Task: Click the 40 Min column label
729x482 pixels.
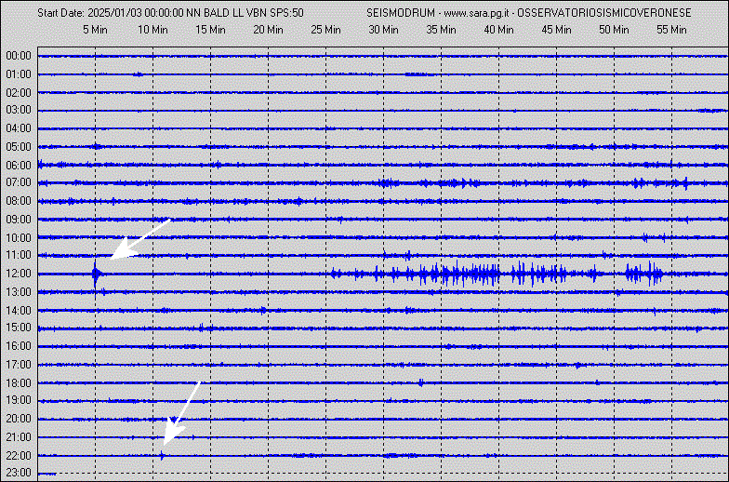Action: point(498,30)
